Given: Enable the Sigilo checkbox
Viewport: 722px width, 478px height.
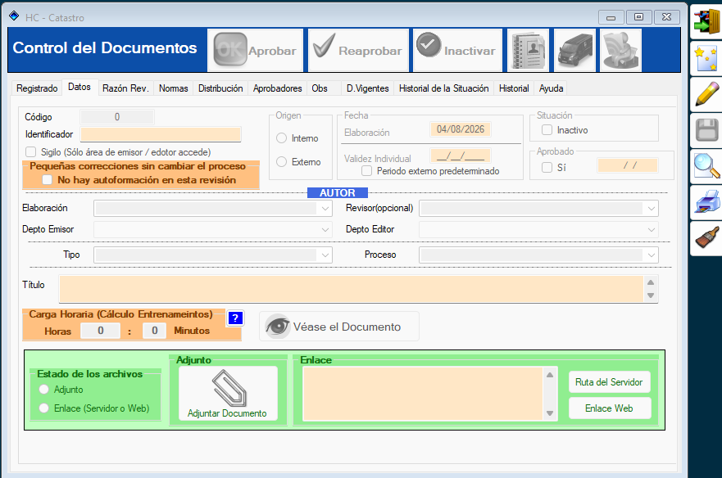Looking at the screenshot, I should (x=31, y=151).
